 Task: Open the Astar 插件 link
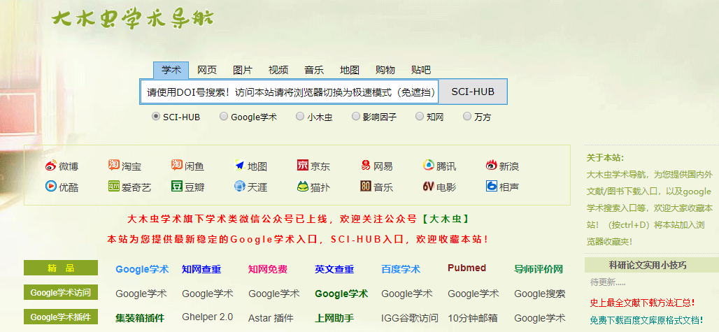pos(271,318)
